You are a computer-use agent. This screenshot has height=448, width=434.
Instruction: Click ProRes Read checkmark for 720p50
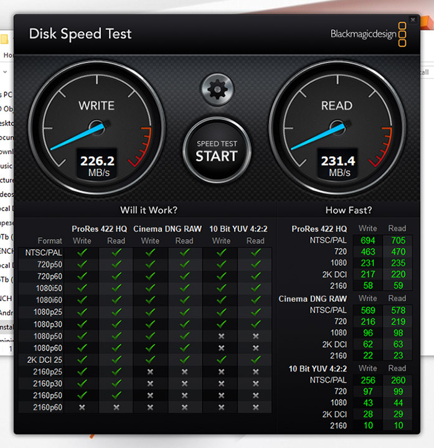tap(116, 264)
